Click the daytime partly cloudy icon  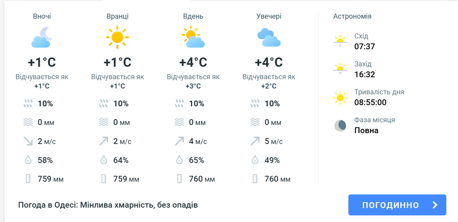[193, 37]
